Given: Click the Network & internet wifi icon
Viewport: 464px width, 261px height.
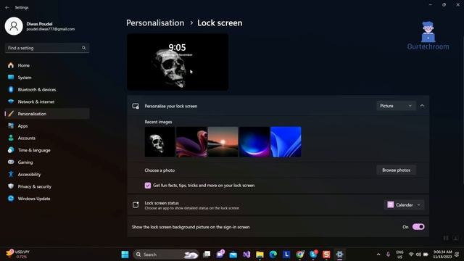Looking at the screenshot, I should pyautogui.click(x=11, y=101).
